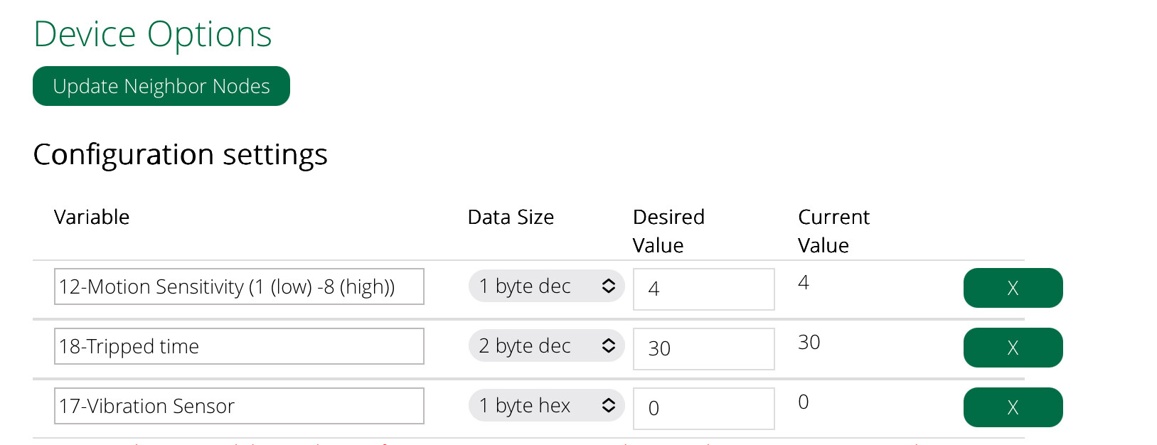The height and width of the screenshot is (445, 1157).
Task: Click the 17-Vibration Sensor name field
Action: [239, 406]
